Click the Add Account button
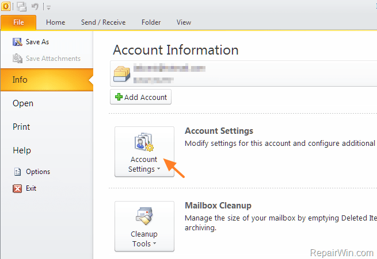Screen dimensions: 377x259 (140, 97)
